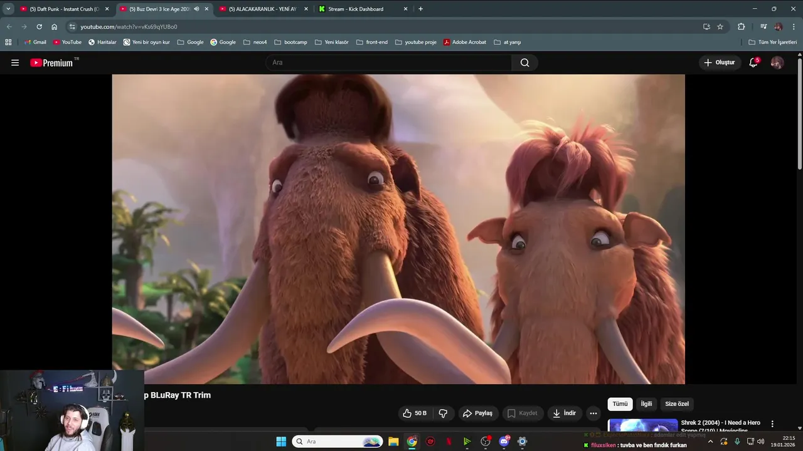Focus the YouTube 'Ara' search field

pos(389,63)
